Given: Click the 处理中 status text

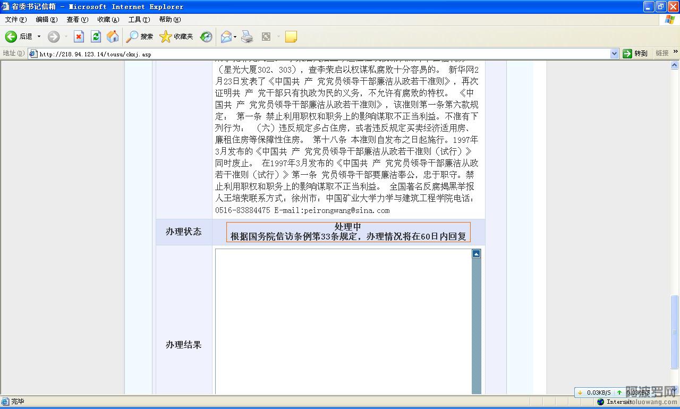Looking at the screenshot, I should coord(348,227).
